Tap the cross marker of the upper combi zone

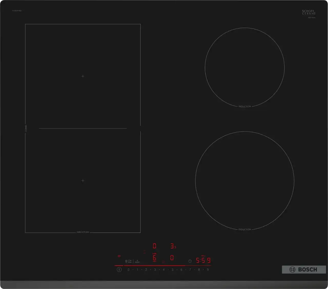(83, 76)
